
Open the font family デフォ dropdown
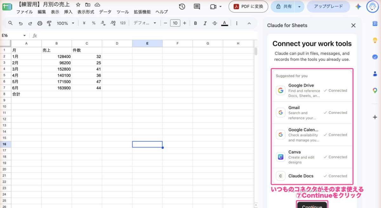[145, 23]
